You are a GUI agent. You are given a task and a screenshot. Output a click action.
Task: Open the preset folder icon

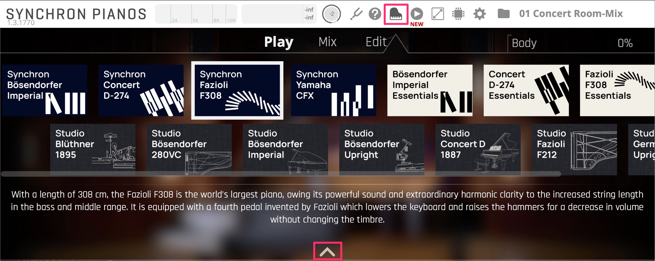click(x=503, y=14)
